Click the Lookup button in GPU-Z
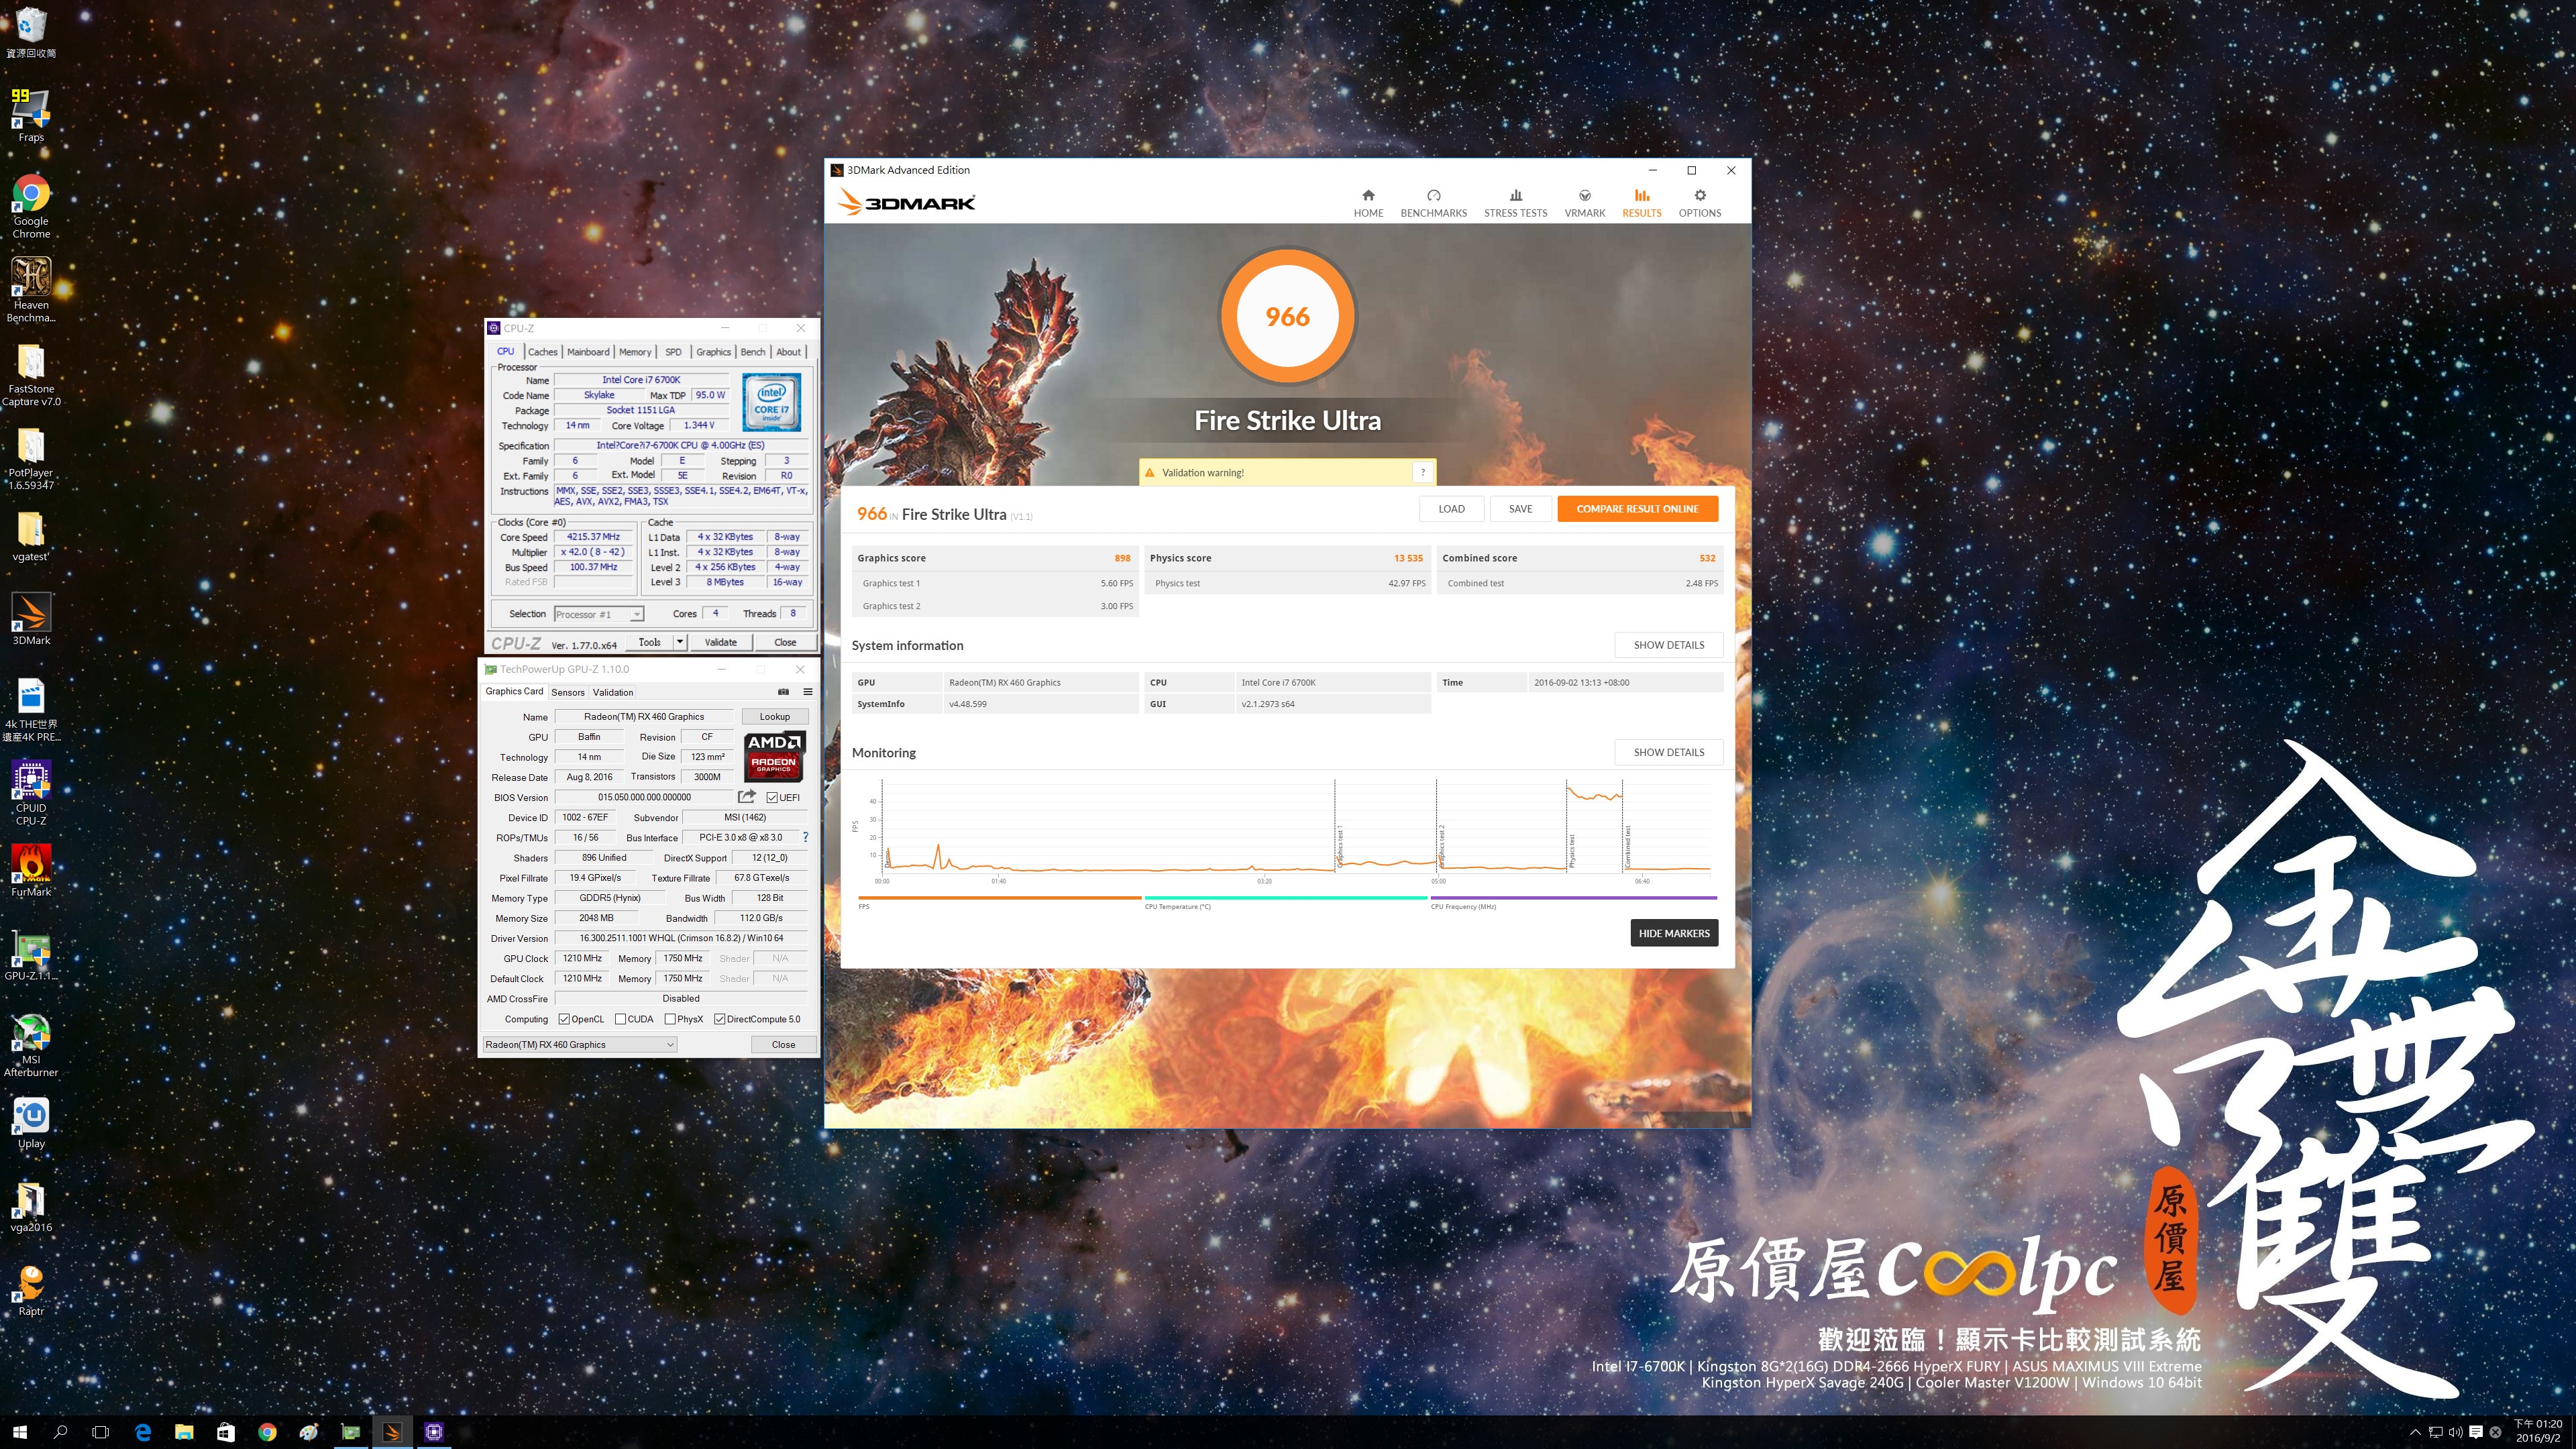 [x=774, y=716]
